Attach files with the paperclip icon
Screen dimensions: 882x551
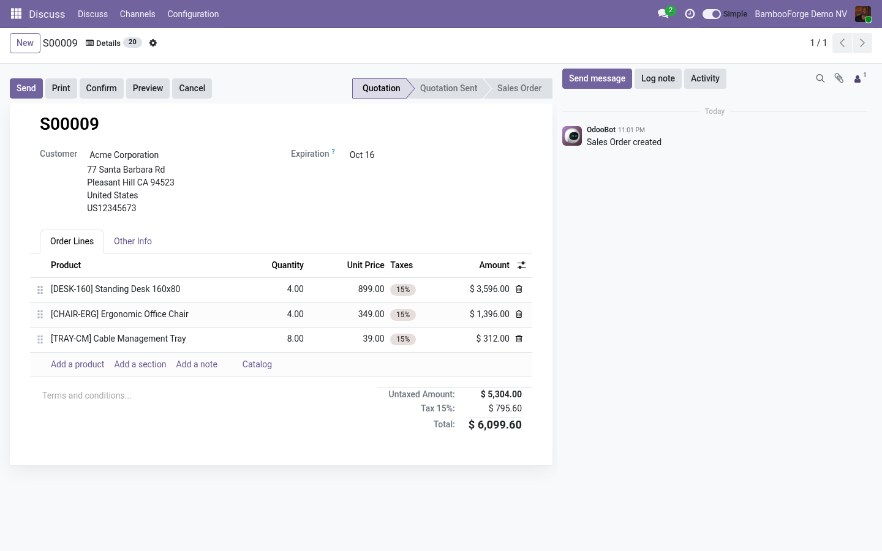coord(839,78)
